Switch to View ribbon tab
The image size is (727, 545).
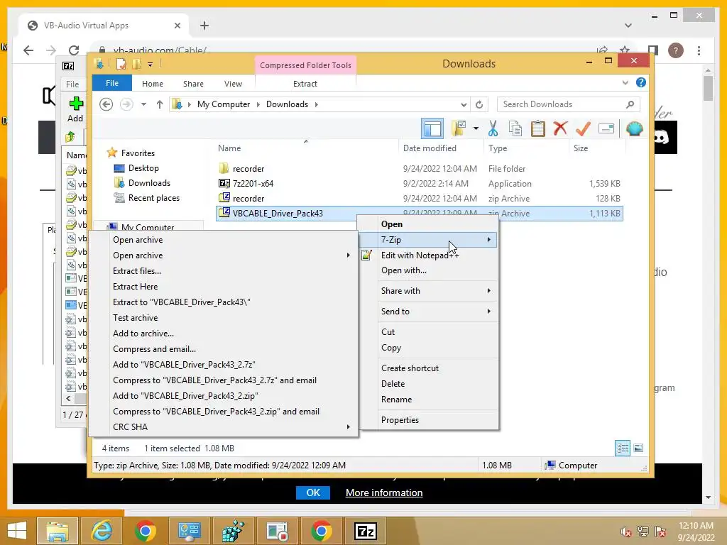(x=233, y=84)
